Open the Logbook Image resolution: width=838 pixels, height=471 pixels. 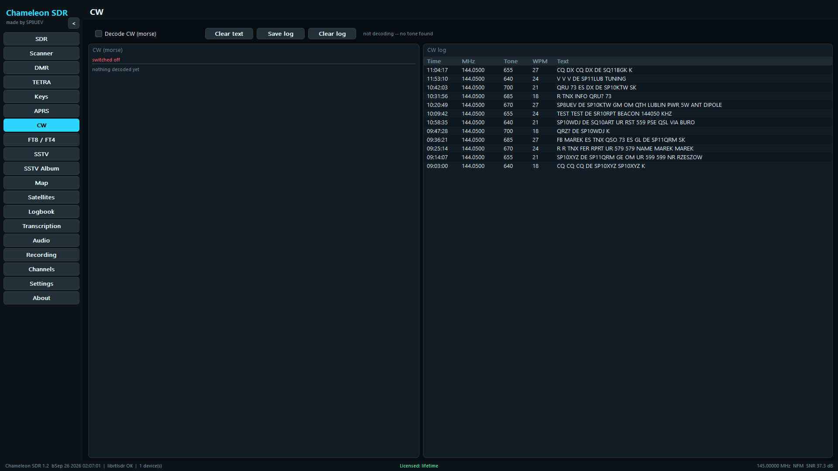click(41, 212)
